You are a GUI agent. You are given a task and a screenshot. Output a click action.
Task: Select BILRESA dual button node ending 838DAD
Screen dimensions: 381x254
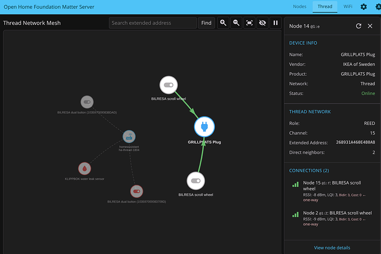pyautogui.click(x=87, y=102)
